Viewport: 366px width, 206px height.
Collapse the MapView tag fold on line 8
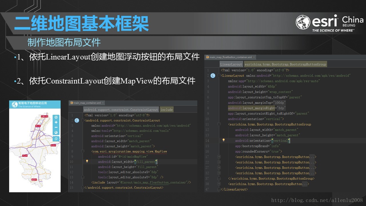tap(82, 151)
